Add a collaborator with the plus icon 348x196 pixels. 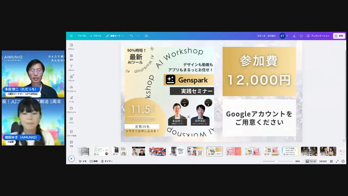click(287, 36)
